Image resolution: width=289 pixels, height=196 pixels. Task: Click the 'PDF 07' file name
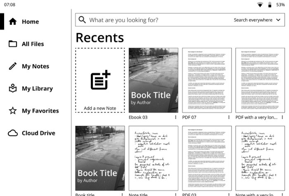pyautogui.click(x=189, y=117)
